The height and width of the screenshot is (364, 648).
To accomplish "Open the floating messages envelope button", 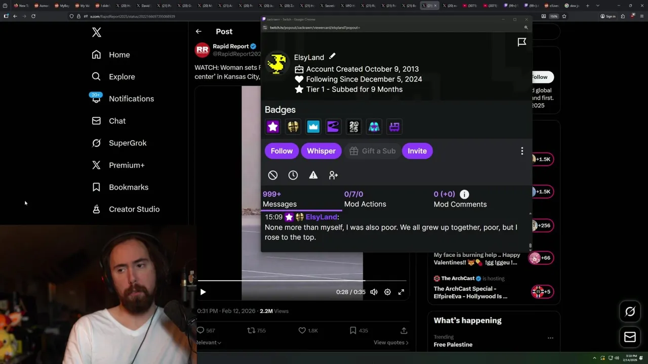I will [x=630, y=337].
